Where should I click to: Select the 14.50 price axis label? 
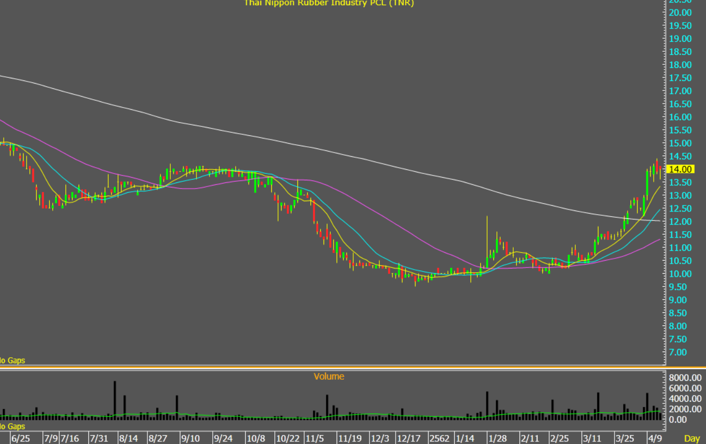coord(681,156)
